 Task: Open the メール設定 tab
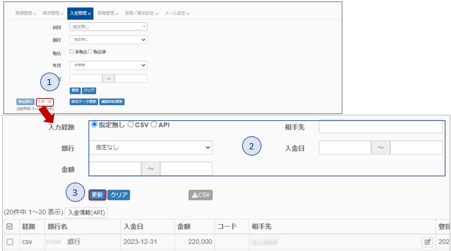pos(177,13)
